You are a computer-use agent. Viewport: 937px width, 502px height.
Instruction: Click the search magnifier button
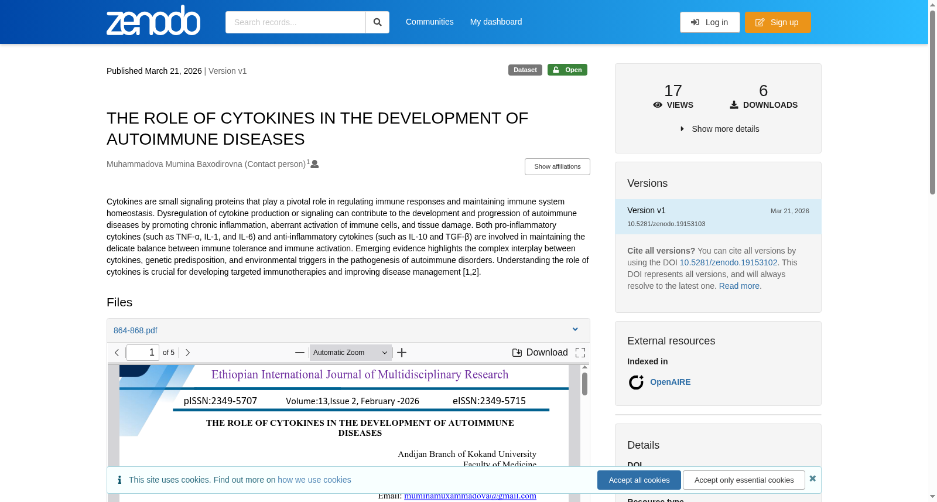coord(377,22)
